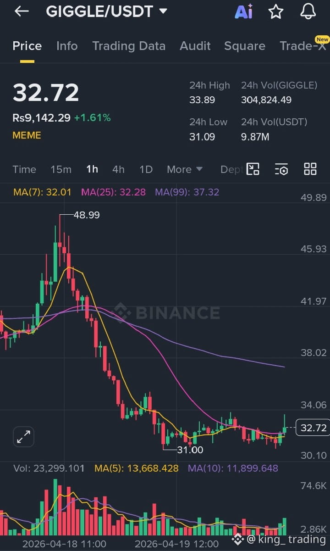Tap the current price tag 32.72 on axis
This screenshot has width=330, height=551.
pos(313,428)
